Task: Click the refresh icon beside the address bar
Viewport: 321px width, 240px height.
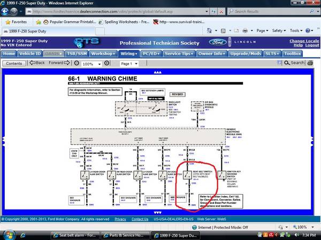Action: tap(213, 11)
